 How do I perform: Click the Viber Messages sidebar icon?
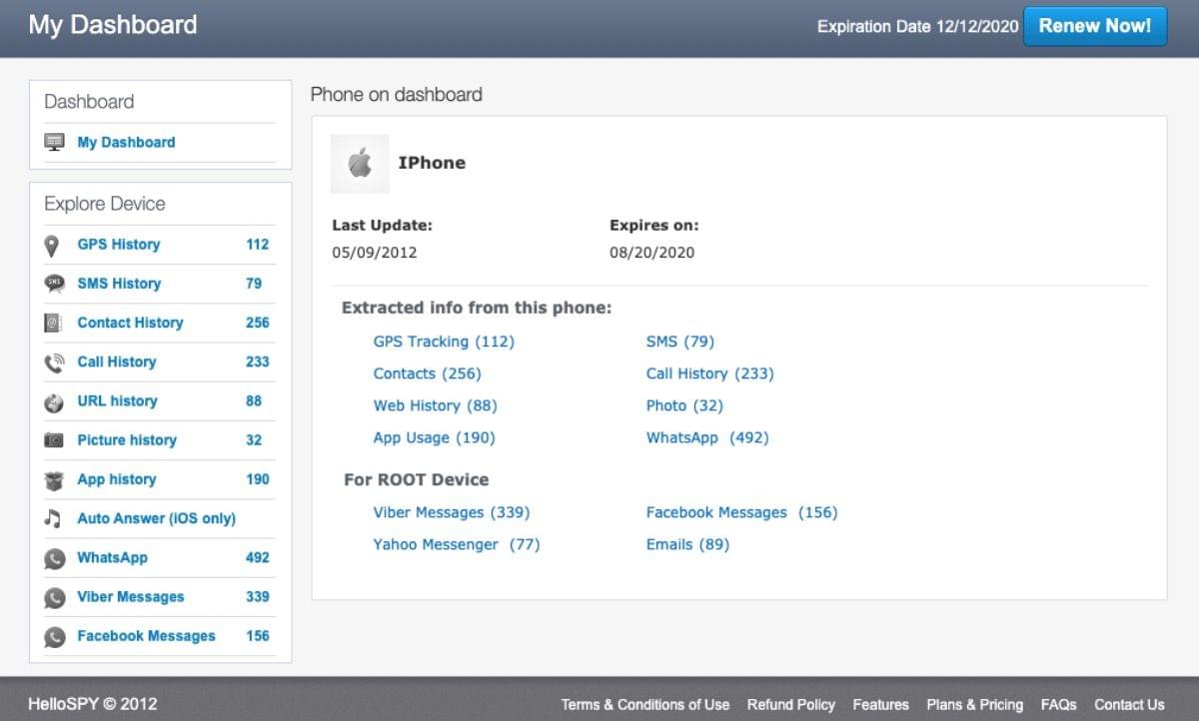(54, 597)
